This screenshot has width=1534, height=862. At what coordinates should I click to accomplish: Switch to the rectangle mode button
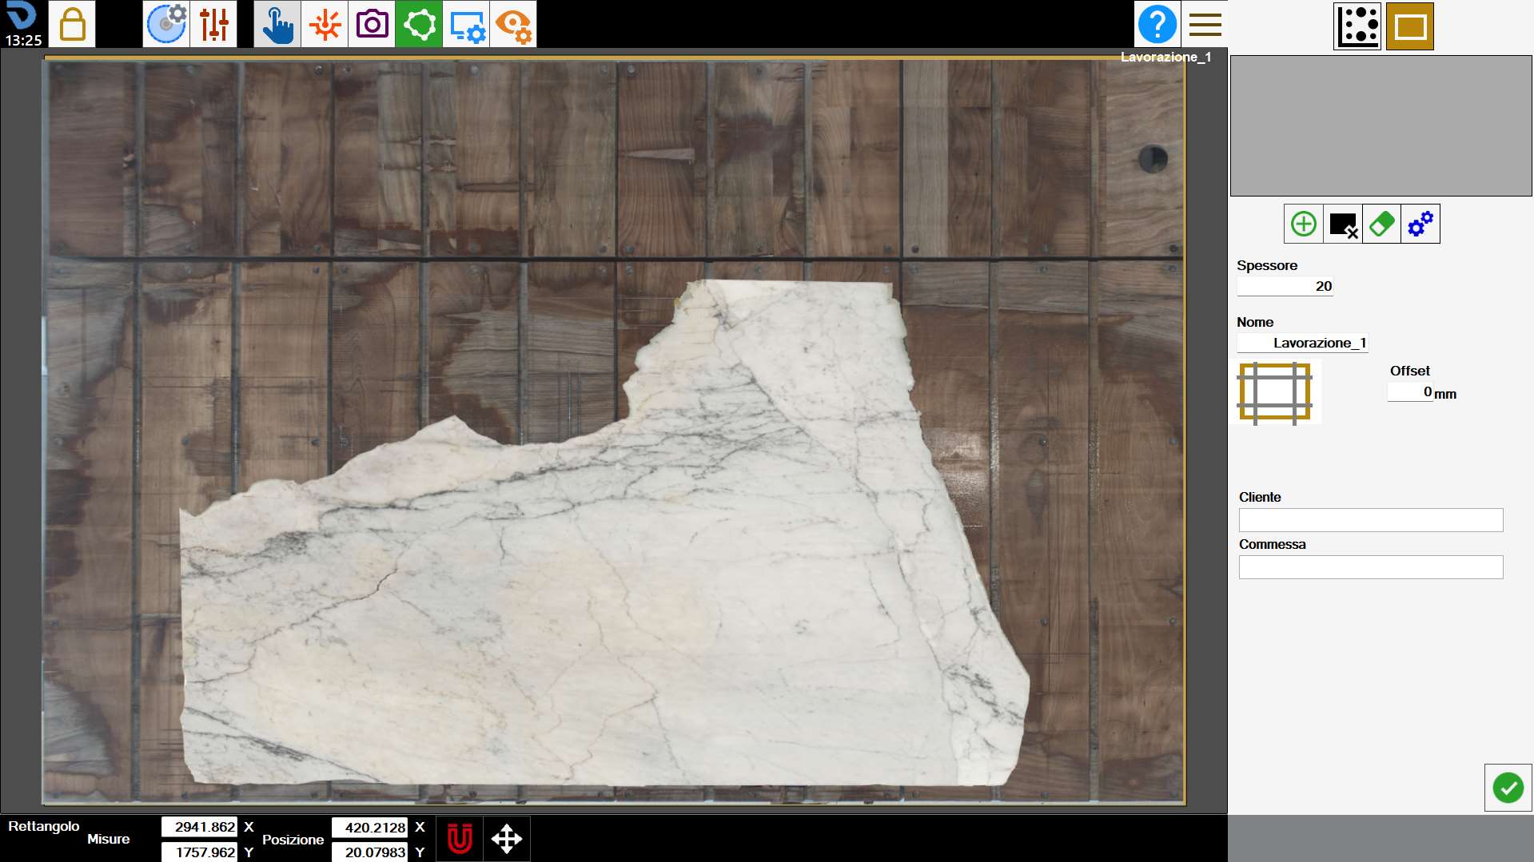point(1410,26)
